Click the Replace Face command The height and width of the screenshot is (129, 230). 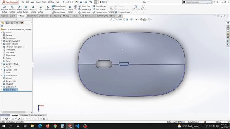click(85, 9)
